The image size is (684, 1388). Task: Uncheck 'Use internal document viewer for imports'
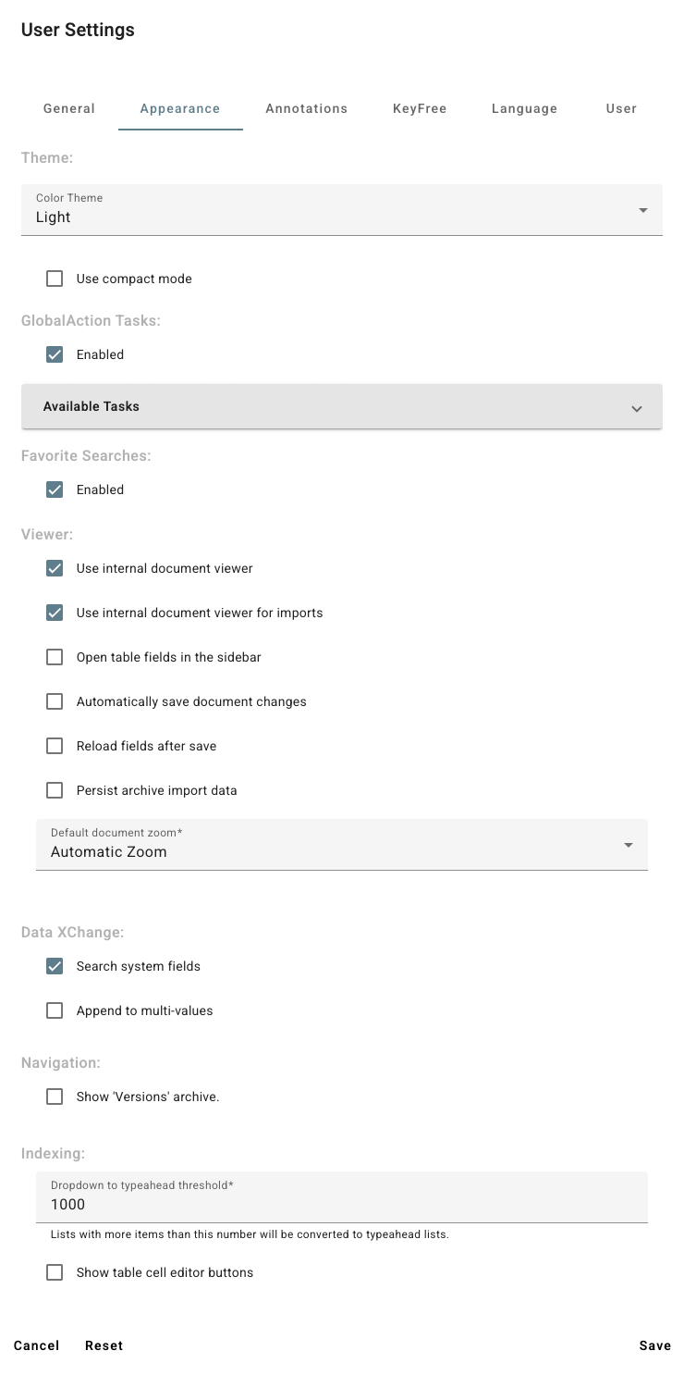tap(54, 612)
